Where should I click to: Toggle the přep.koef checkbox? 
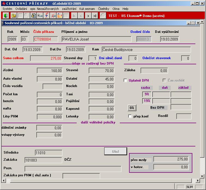point(130,116)
